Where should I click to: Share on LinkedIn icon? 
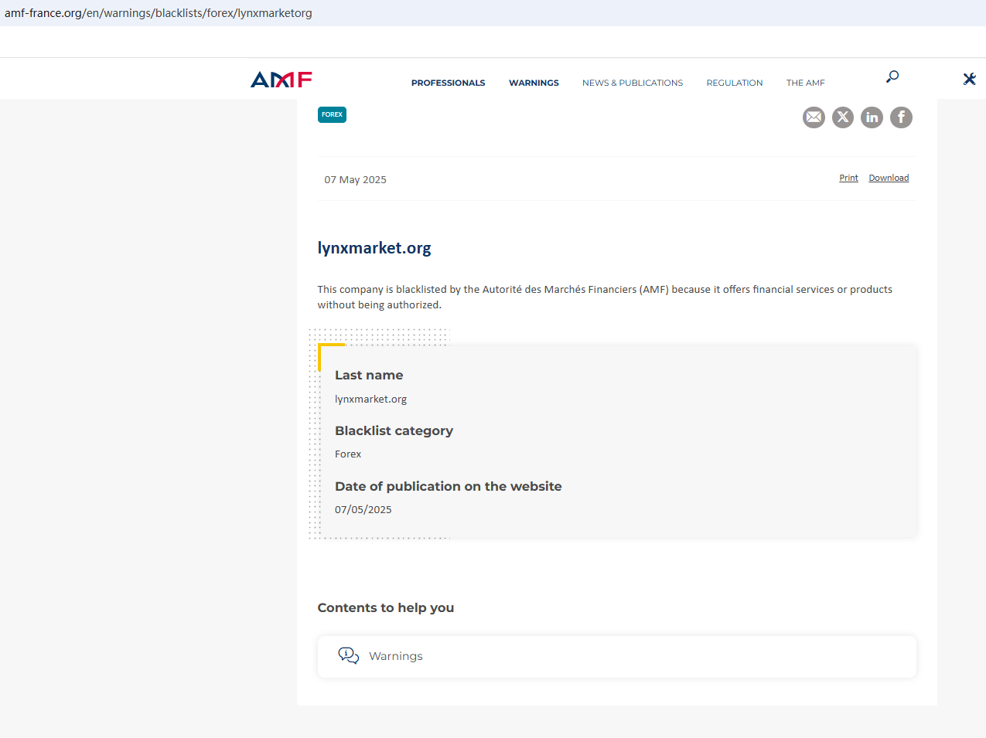872,117
